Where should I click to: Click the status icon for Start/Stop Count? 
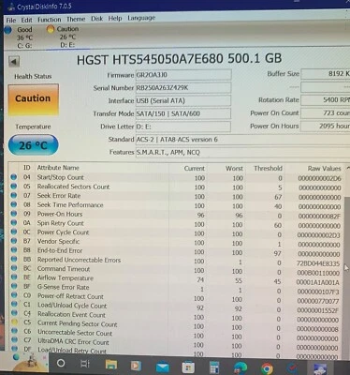tap(13, 177)
